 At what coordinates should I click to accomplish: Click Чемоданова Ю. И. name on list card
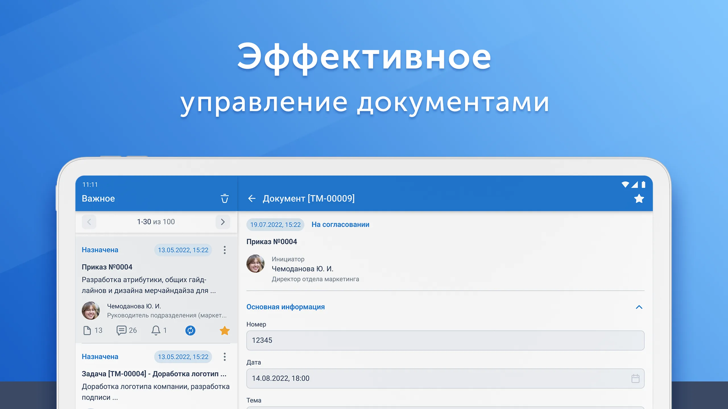point(134,306)
